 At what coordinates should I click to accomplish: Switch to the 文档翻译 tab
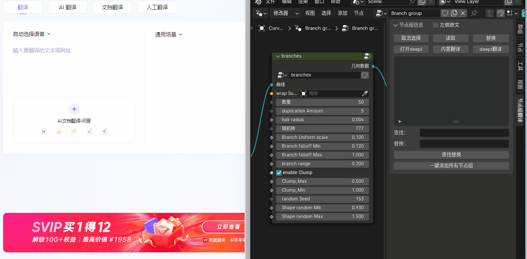tap(112, 7)
